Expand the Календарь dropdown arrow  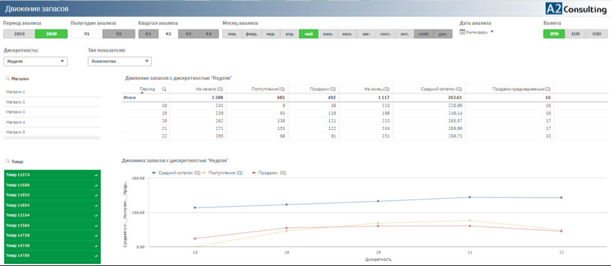click(x=492, y=32)
